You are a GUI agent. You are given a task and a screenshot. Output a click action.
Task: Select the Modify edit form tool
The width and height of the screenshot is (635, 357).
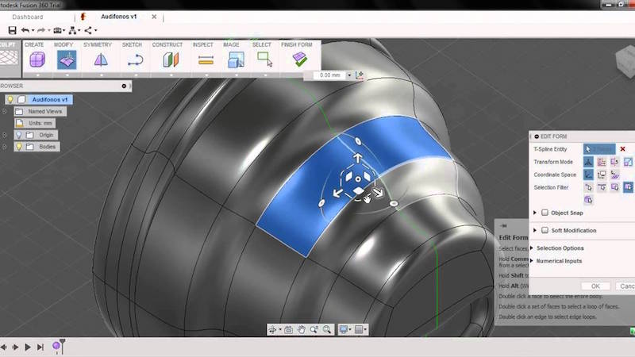click(65, 60)
